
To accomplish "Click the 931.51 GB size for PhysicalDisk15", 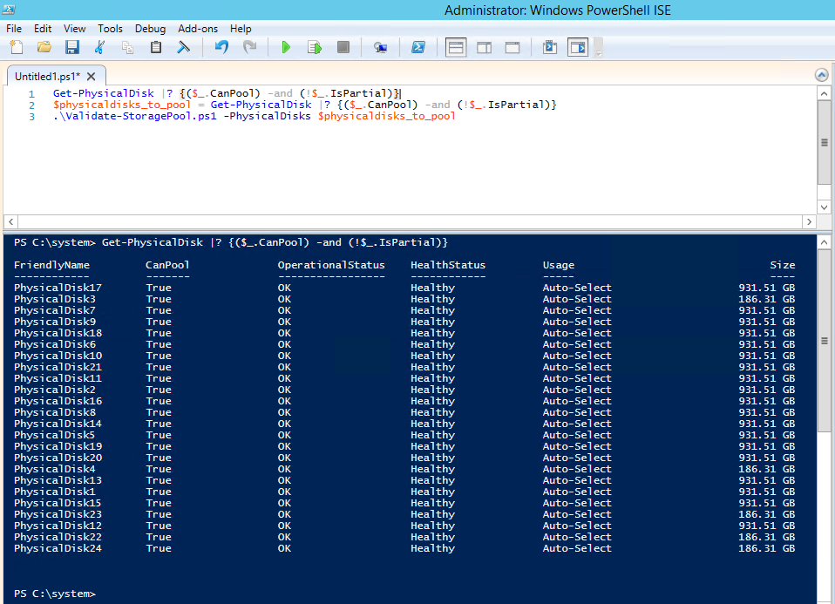I will point(767,503).
